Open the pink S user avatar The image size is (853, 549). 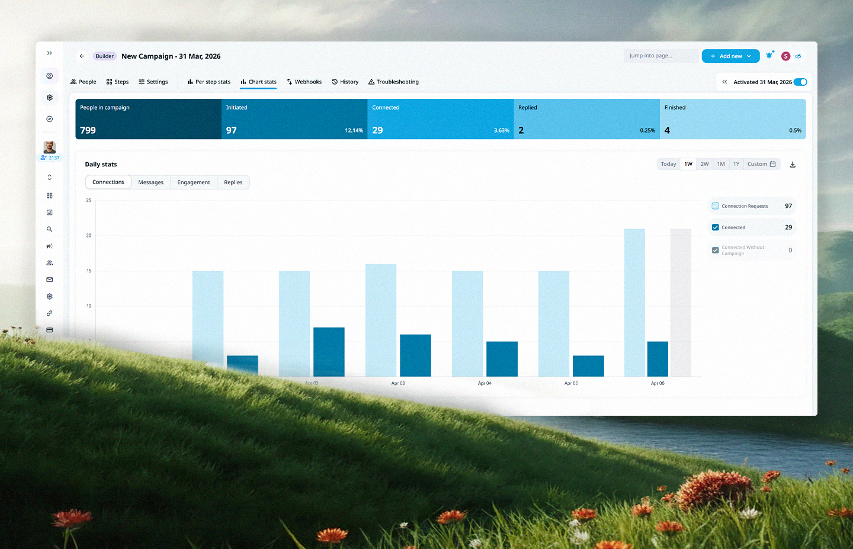coord(785,56)
